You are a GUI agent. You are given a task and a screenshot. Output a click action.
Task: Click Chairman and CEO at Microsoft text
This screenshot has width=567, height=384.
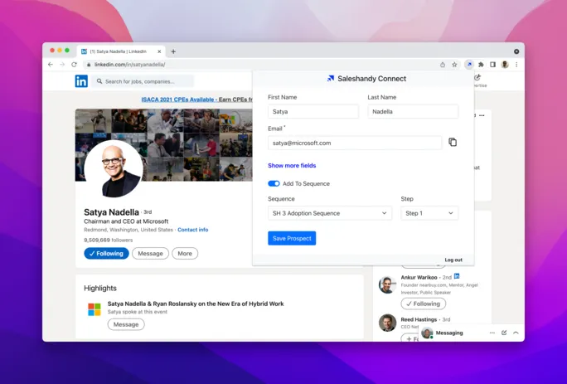click(x=126, y=221)
